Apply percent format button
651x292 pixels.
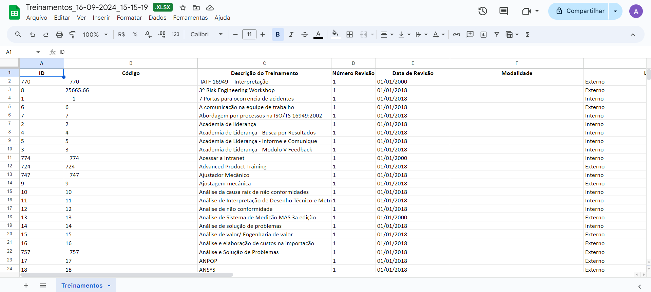(x=135, y=34)
